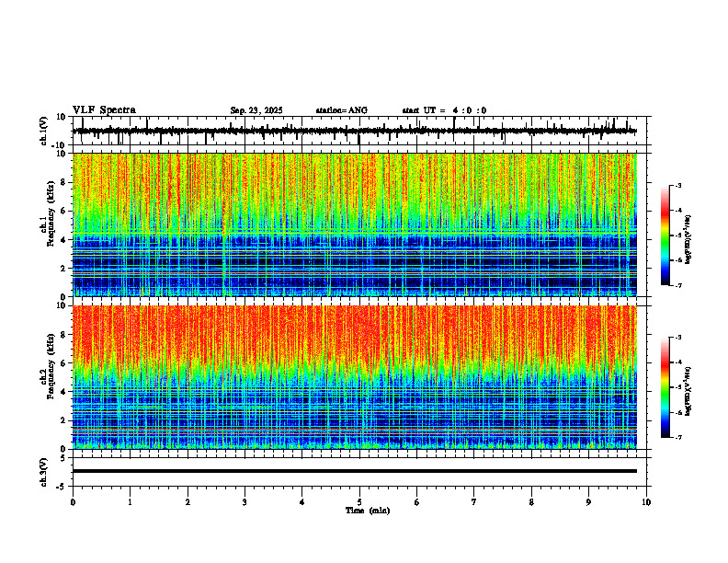728x563 pixels.
Task: Click the "-3" label on ch.1 color scale
Action: [677, 185]
